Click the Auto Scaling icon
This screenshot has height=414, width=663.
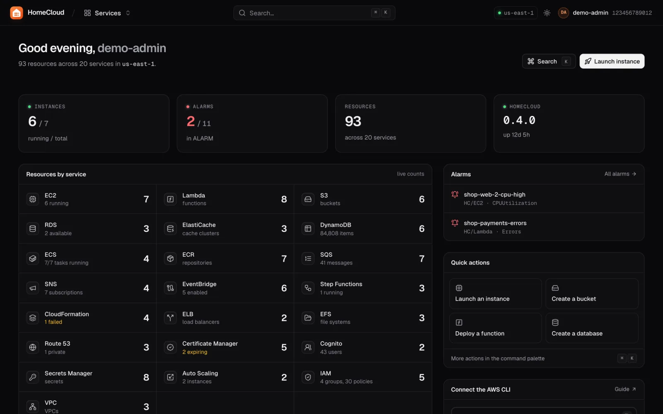click(x=170, y=377)
